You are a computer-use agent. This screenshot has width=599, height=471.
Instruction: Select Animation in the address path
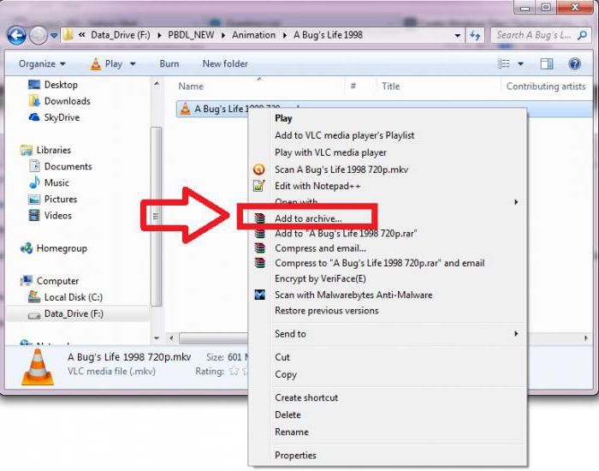pos(253,35)
